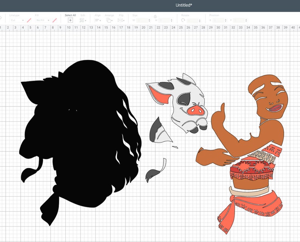Select the tan waistband piece
Screen dimensions: 300x242
250,192
